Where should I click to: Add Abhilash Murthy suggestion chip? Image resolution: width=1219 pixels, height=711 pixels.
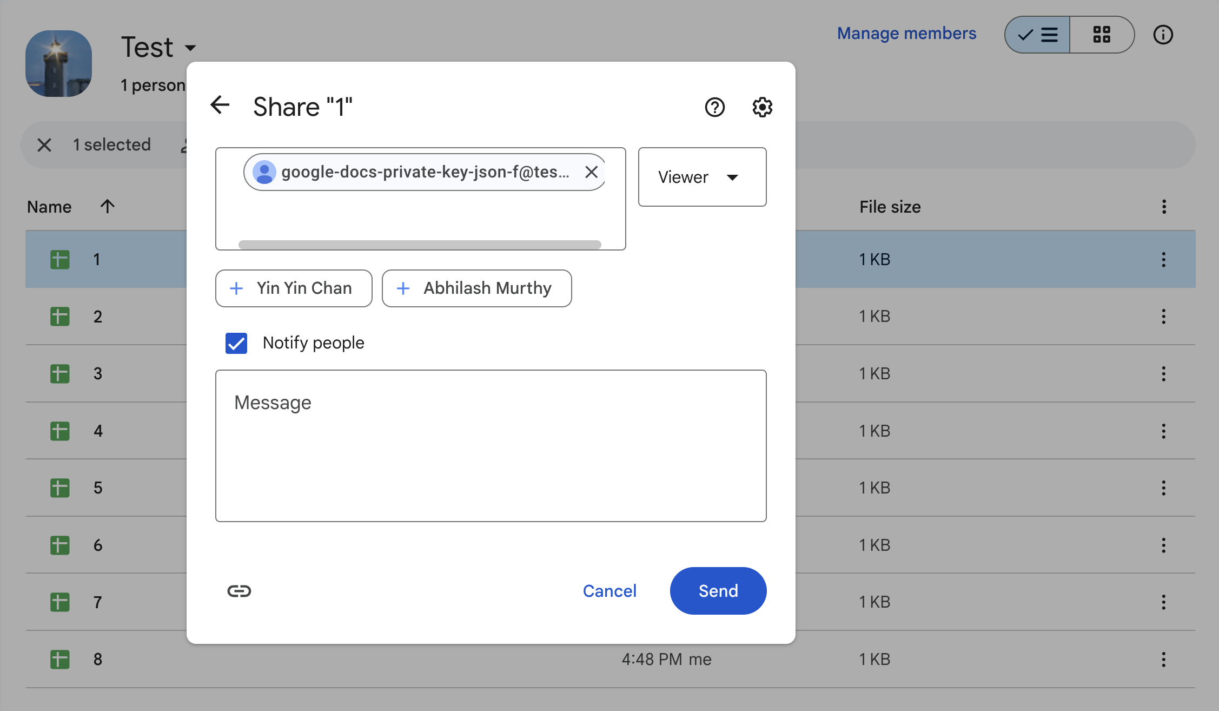(476, 288)
